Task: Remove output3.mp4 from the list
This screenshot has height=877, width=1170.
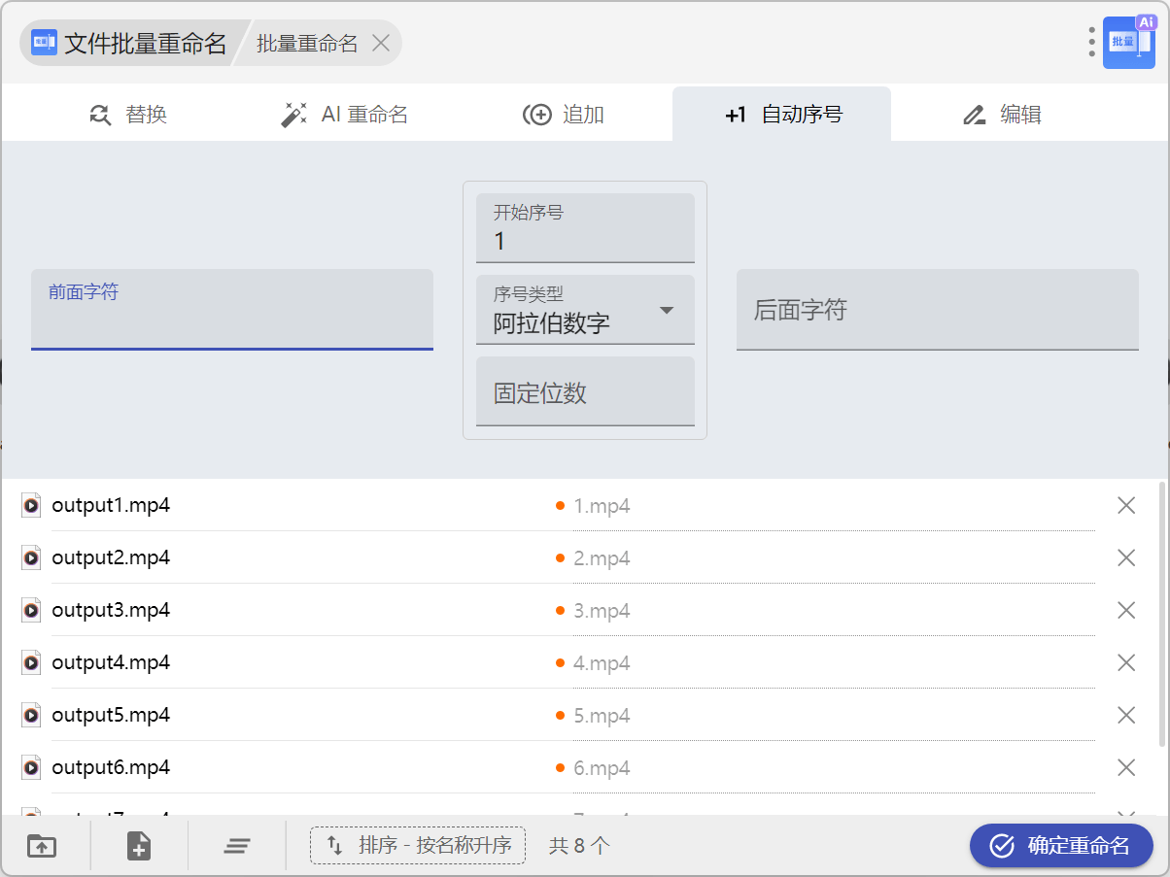Action: pyautogui.click(x=1126, y=610)
